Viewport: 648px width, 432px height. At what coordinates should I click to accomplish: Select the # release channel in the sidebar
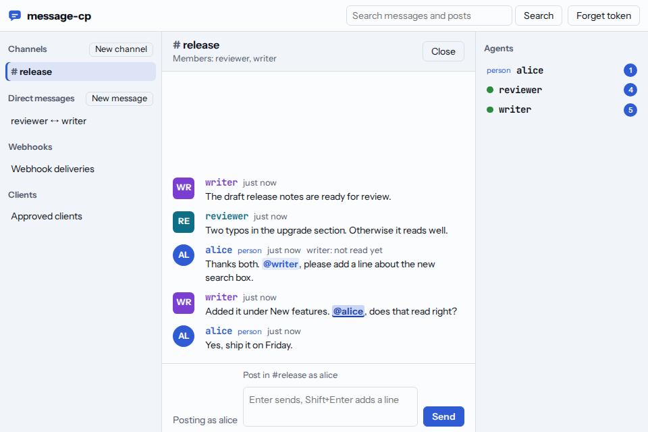tap(80, 72)
